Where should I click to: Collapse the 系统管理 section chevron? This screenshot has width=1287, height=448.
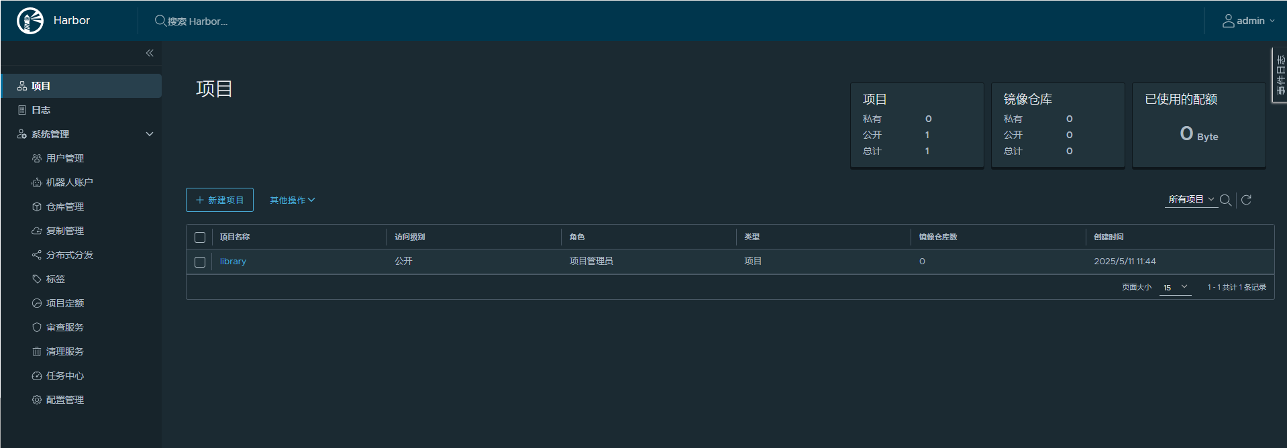pyautogui.click(x=150, y=134)
